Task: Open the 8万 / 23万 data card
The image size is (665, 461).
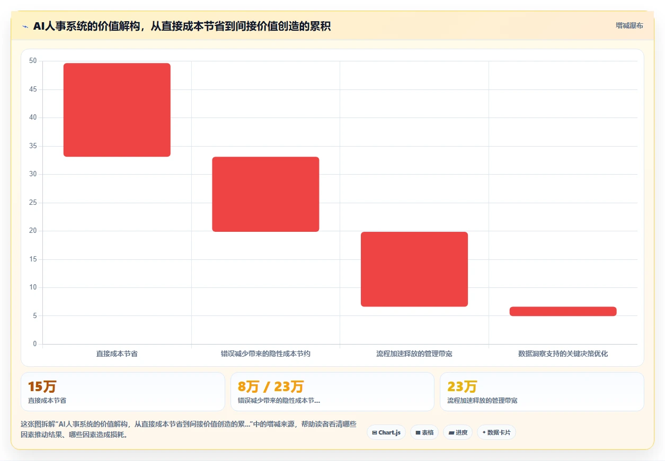Action: [x=332, y=392]
